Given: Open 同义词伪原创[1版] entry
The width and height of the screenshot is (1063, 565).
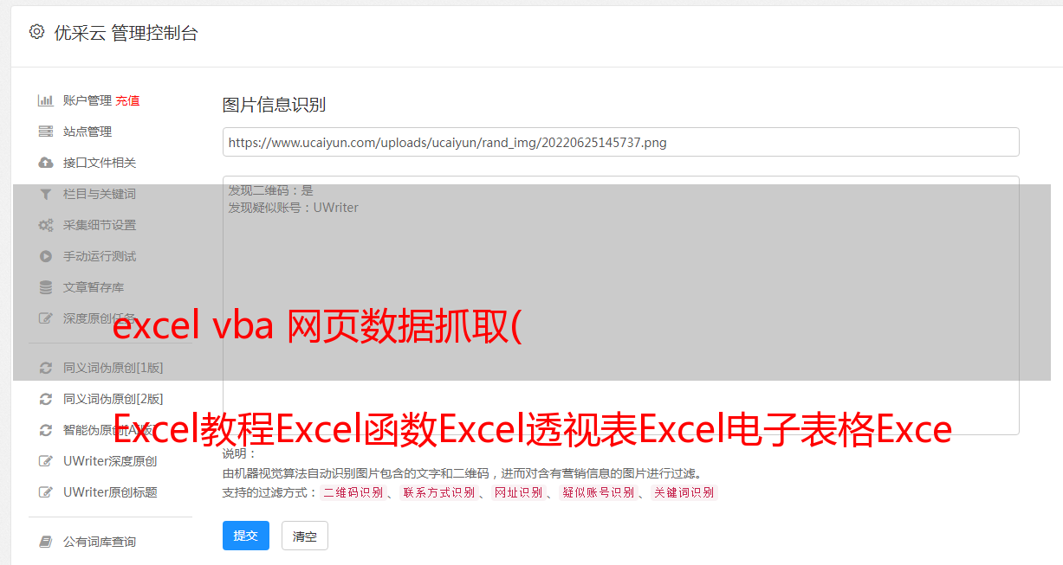Looking at the screenshot, I should click(x=113, y=368).
